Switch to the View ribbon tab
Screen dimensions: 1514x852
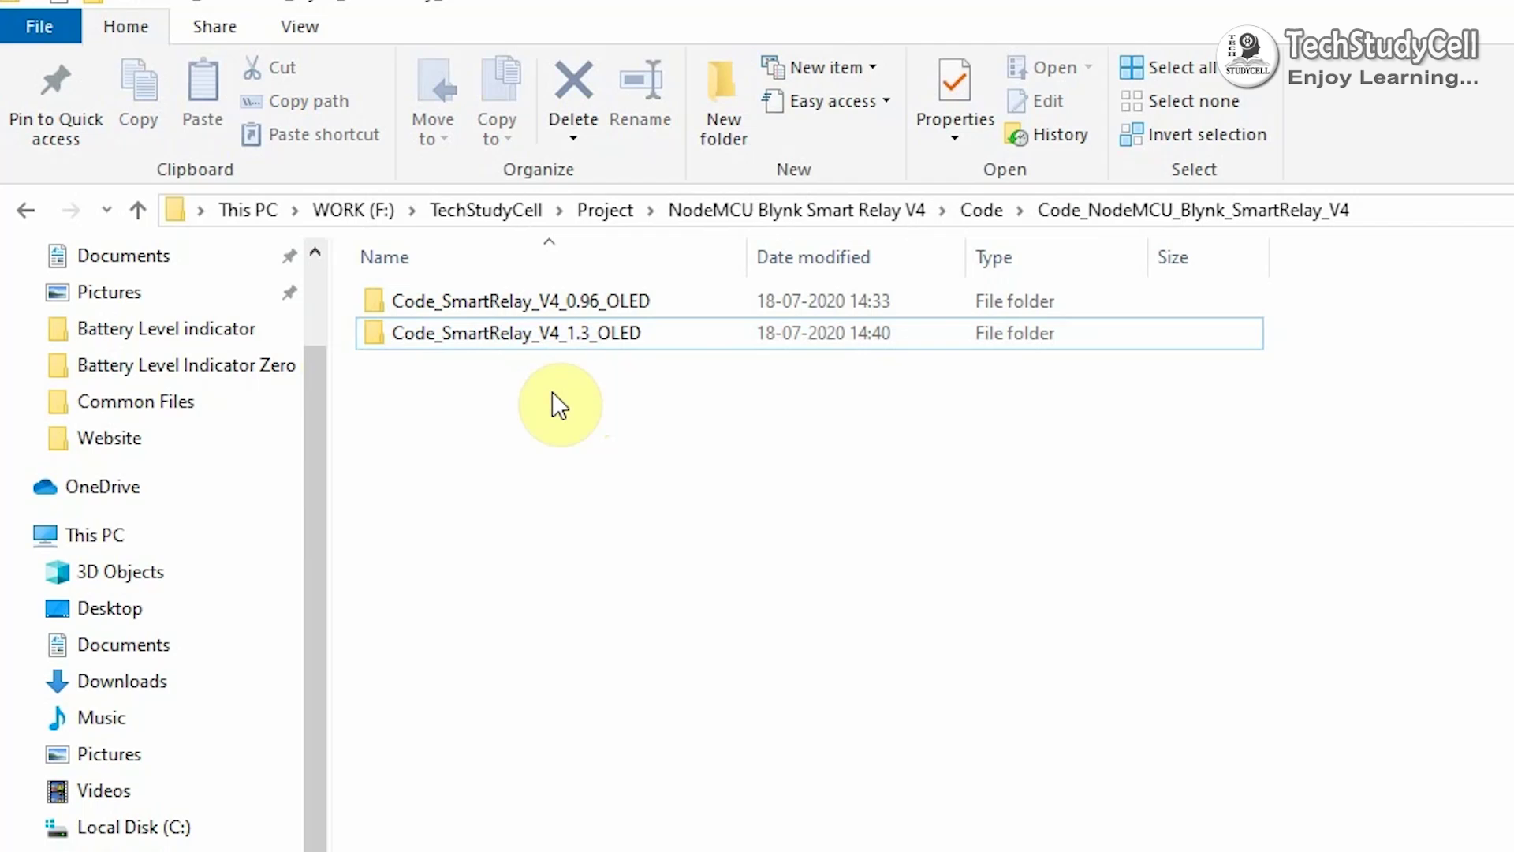pos(300,27)
